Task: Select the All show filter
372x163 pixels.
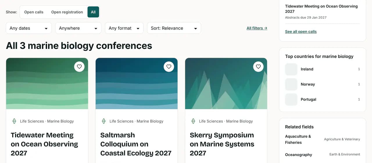Action: tap(93, 12)
